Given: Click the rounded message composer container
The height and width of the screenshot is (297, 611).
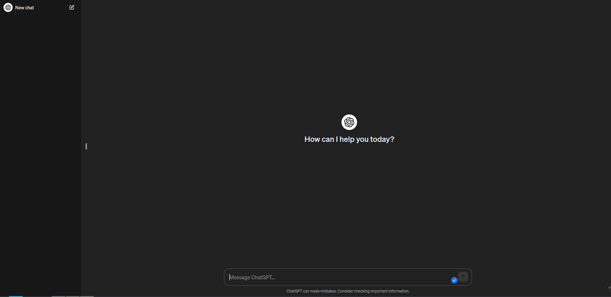Looking at the screenshot, I should point(347,277).
